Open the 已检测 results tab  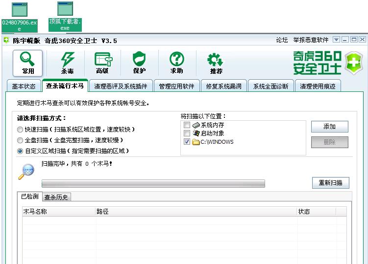pos(30,197)
